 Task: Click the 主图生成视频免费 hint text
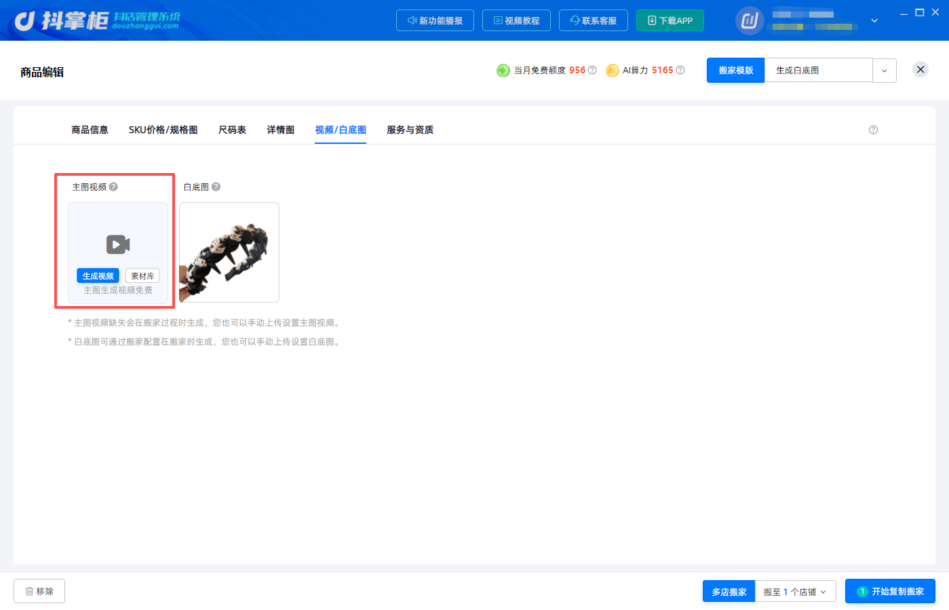click(118, 290)
